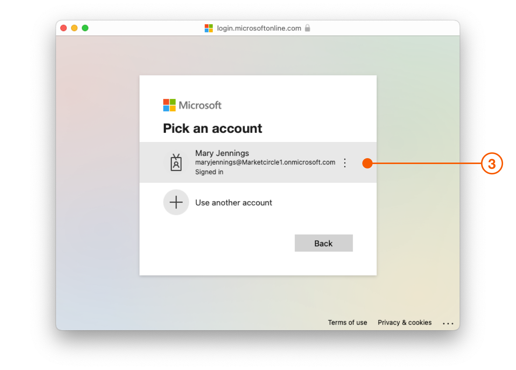Click the solid orange dot marker
This screenshot has width=516, height=370.
tap(367, 163)
